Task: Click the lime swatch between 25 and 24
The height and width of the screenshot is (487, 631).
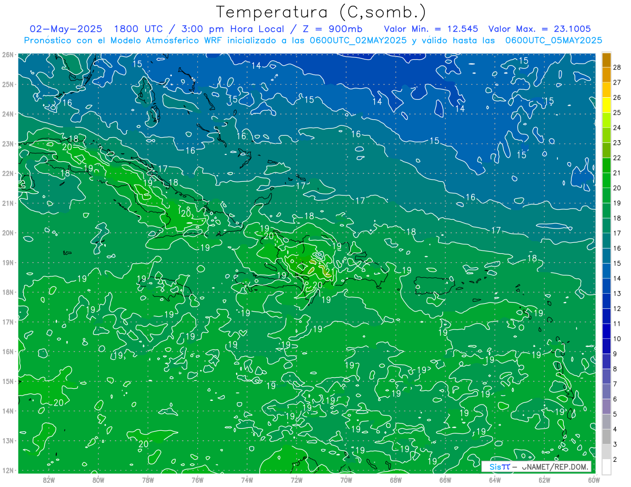Action: tap(606, 120)
